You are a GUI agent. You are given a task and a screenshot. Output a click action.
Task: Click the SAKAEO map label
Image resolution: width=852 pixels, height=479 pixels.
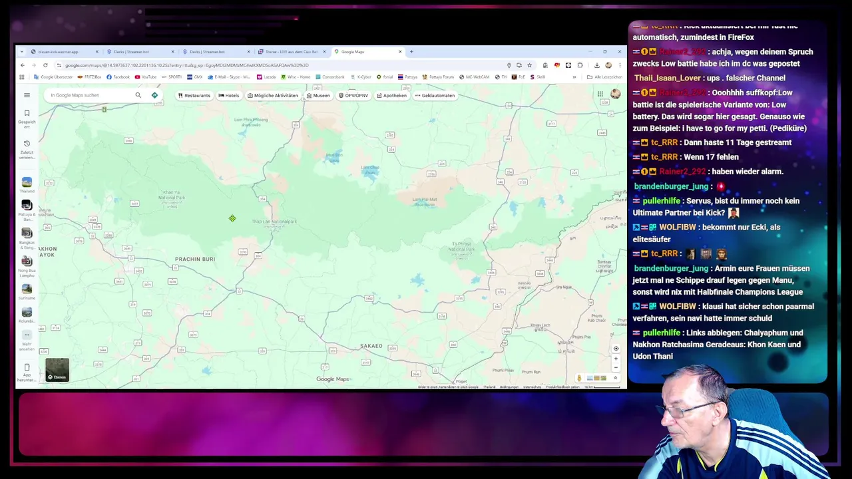click(x=371, y=346)
